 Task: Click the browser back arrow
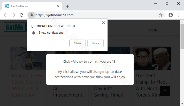pos(6,15)
